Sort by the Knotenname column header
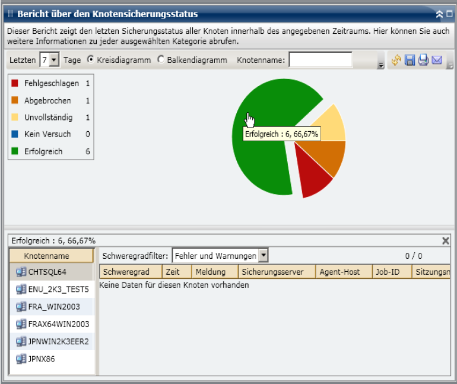 [51, 256]
